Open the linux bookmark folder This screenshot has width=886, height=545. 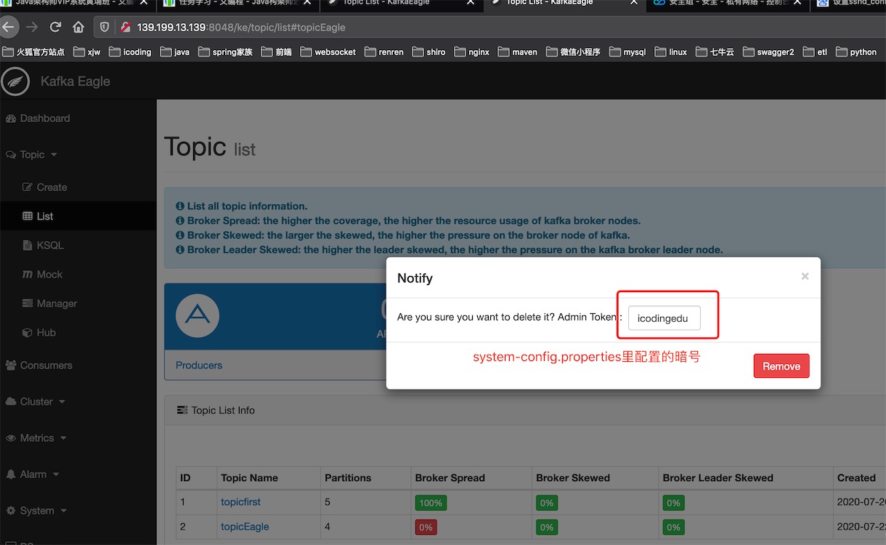[x=670, y=52]
